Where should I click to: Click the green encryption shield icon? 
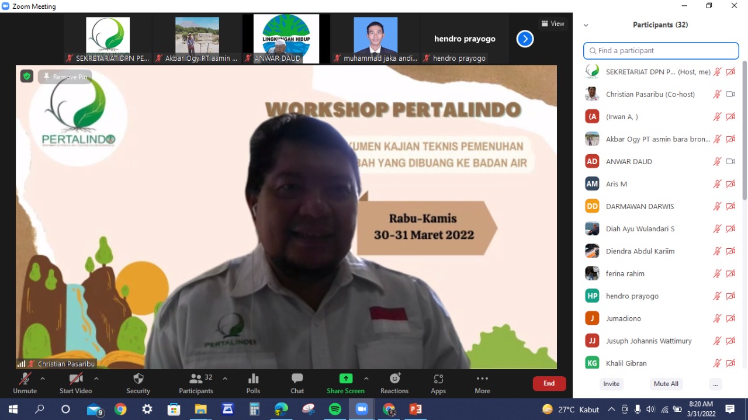point(27,76)
